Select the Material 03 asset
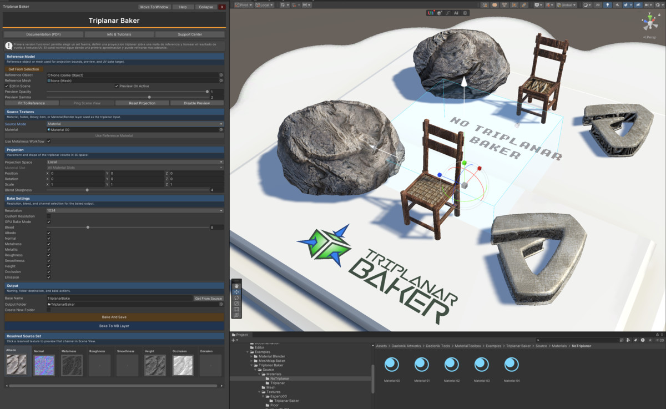666x409 pixels. coord(482,365)
